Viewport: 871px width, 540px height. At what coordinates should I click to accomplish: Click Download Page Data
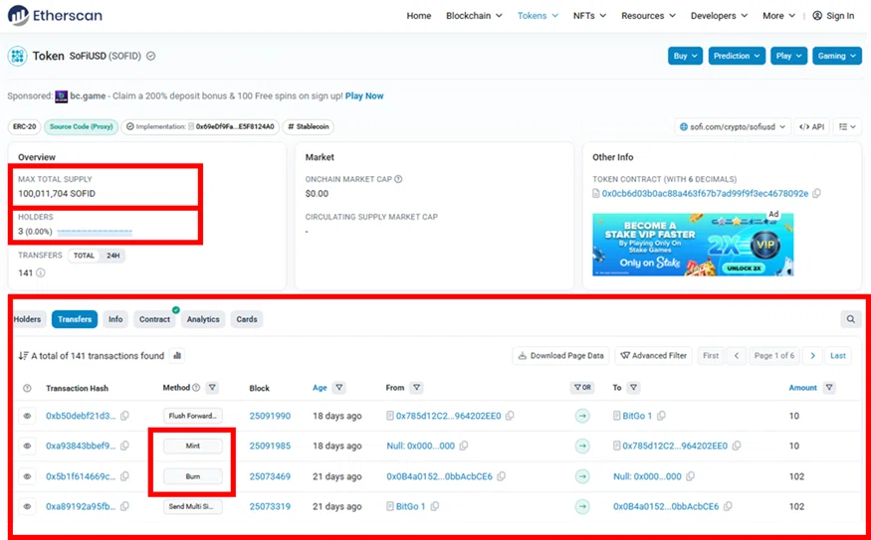(x=561, y=356)
